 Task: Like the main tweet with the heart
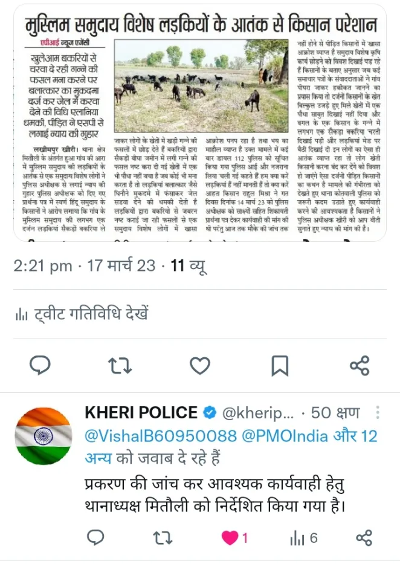[200, 365]
